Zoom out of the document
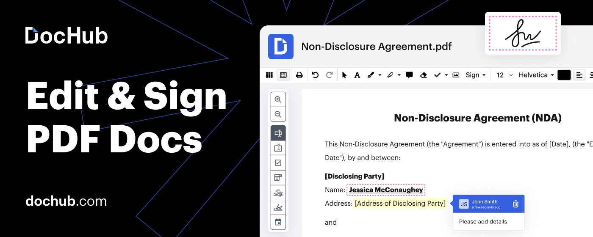Viewport: 593px width, 237px height. click(278, 114)
